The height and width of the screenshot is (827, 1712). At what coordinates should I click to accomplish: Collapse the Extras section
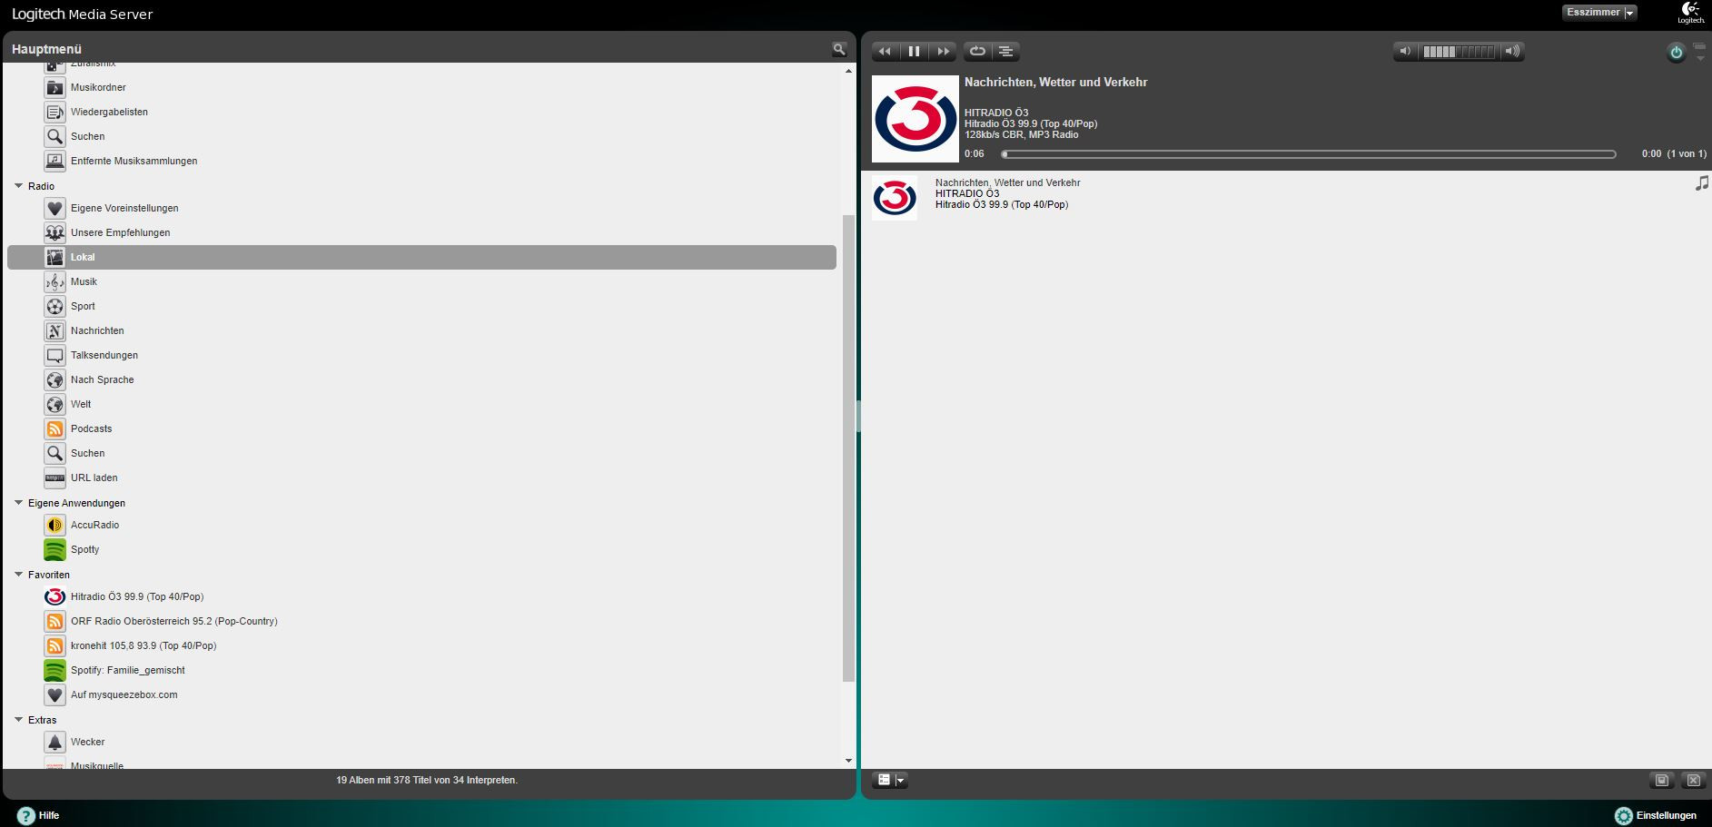pos(18,720)
